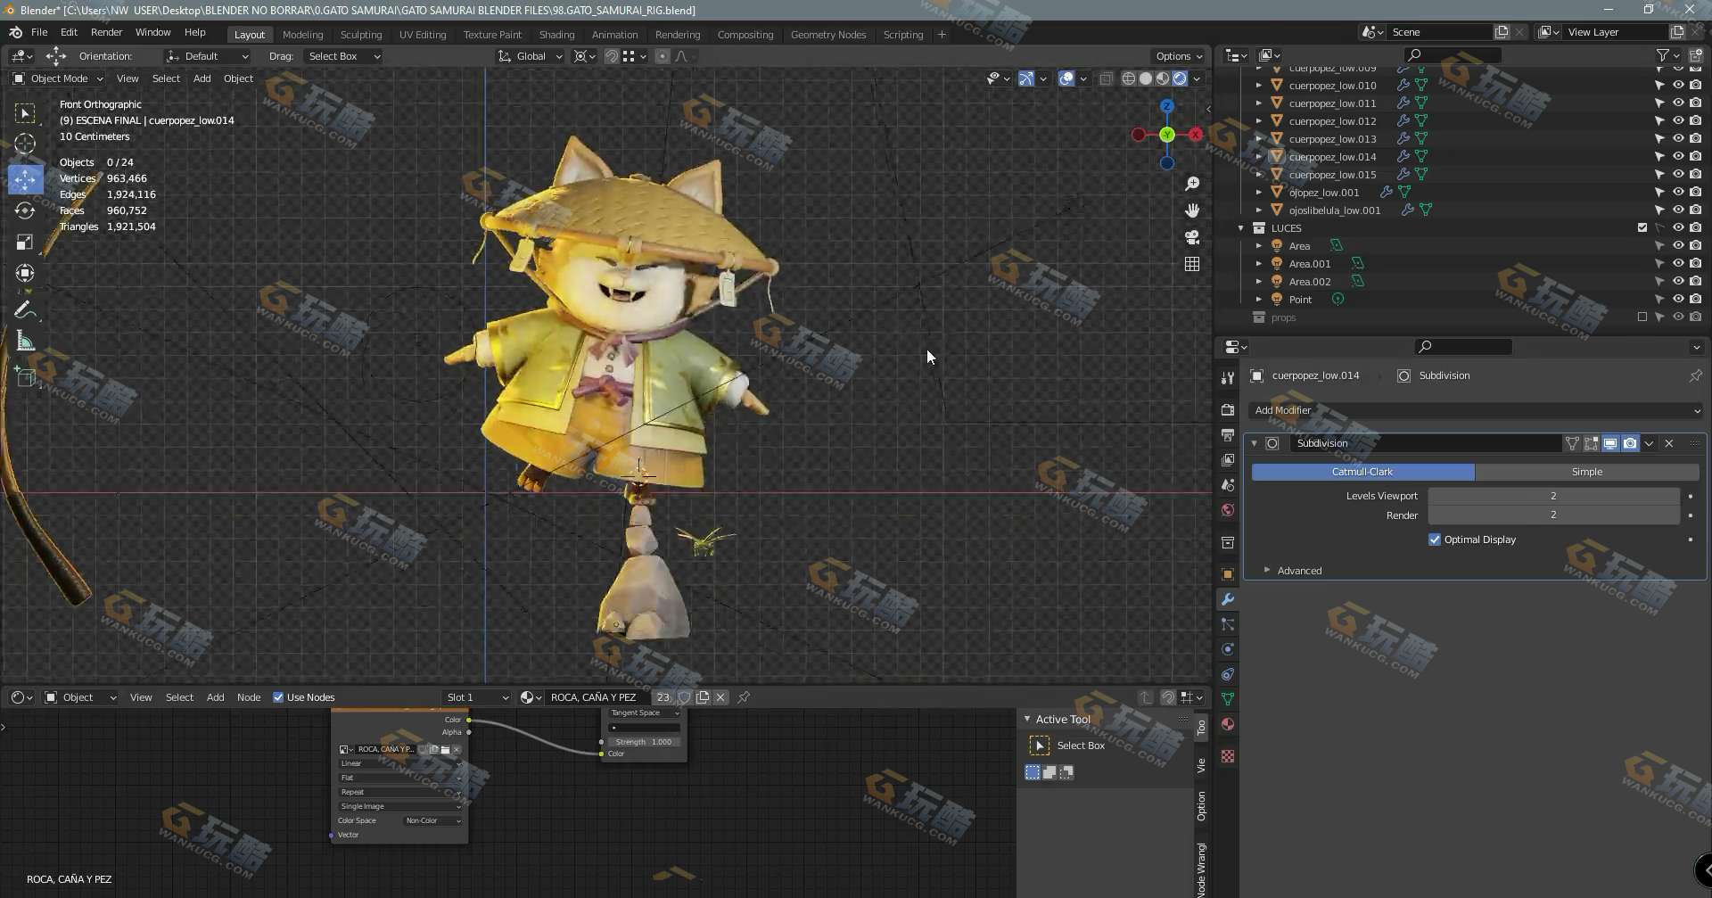
Task: Switch to Geometry Nodes workspace tab
Action: [828, 35]
